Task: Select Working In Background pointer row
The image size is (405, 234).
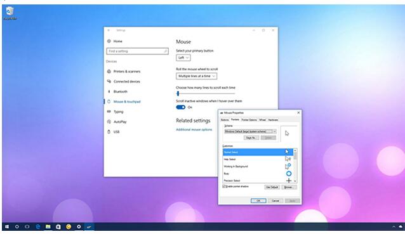Action: point(258,166)
